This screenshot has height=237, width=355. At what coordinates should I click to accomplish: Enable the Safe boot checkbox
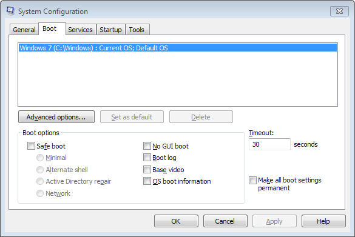(x=31, y=146)
